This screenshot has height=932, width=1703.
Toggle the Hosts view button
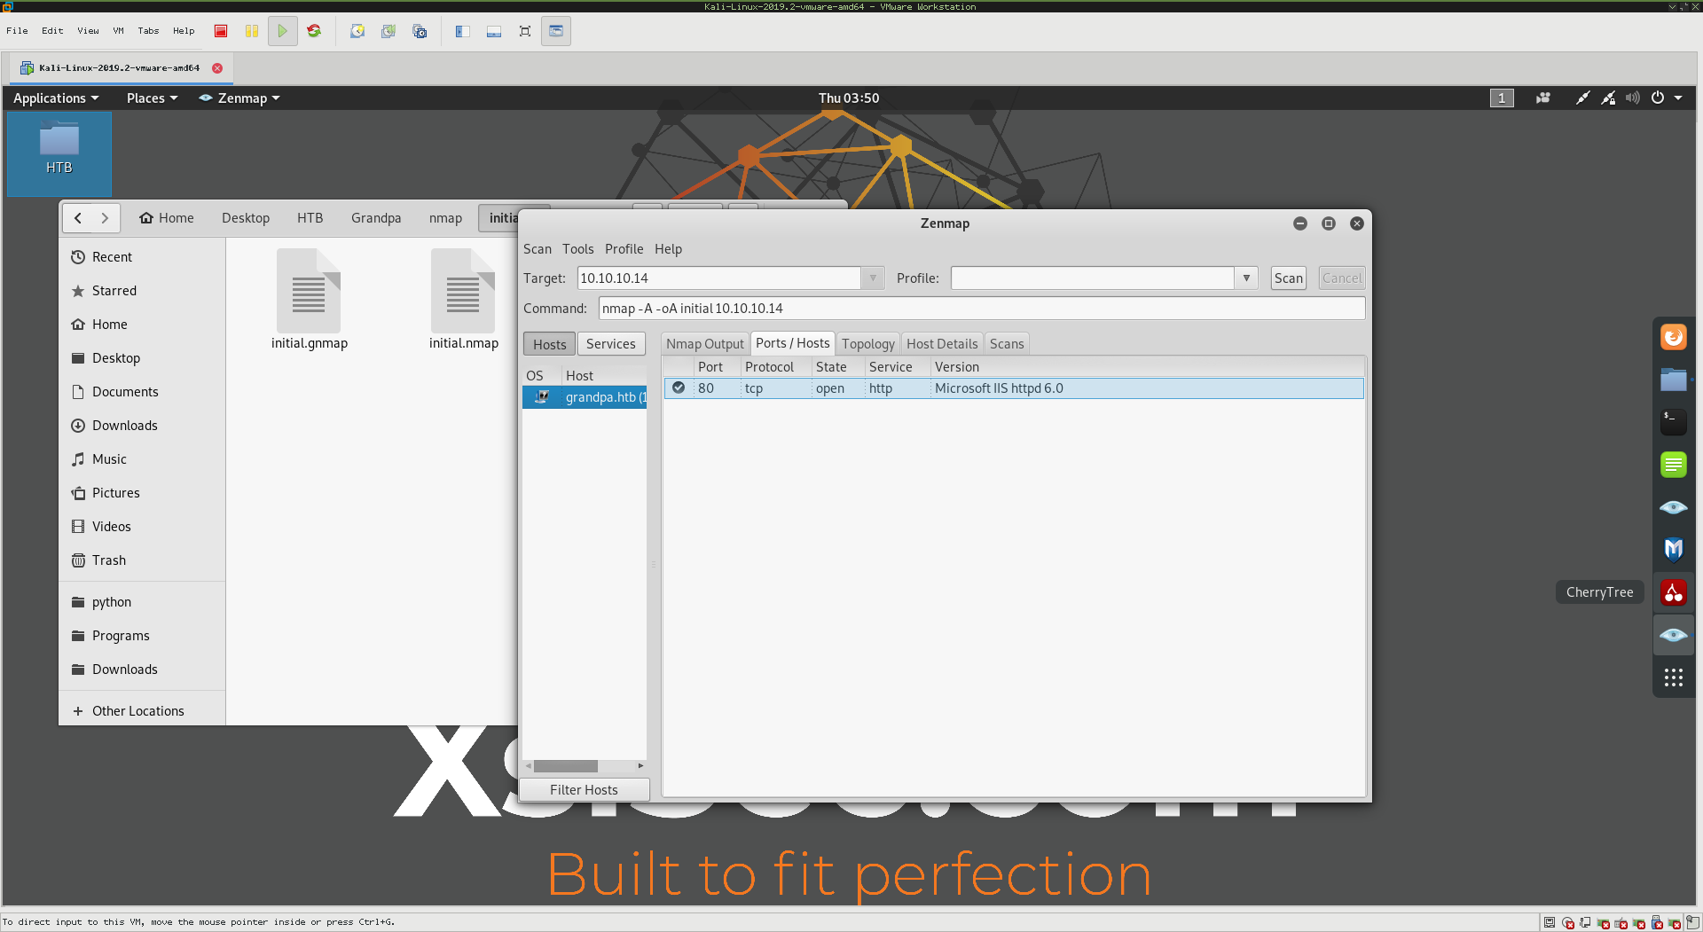tap(549, 344)
